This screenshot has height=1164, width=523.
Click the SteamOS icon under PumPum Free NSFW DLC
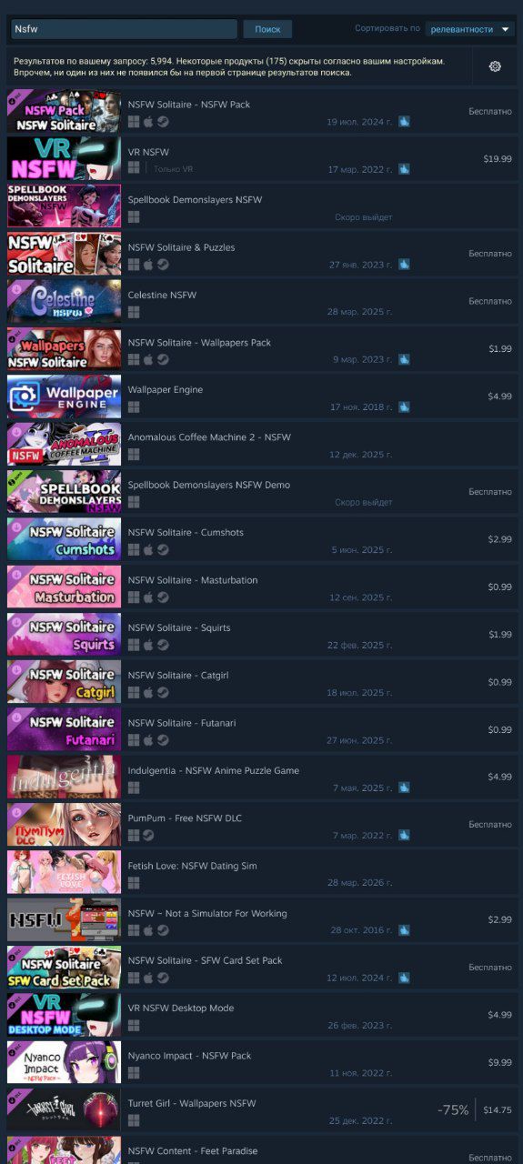coord(148,835)
